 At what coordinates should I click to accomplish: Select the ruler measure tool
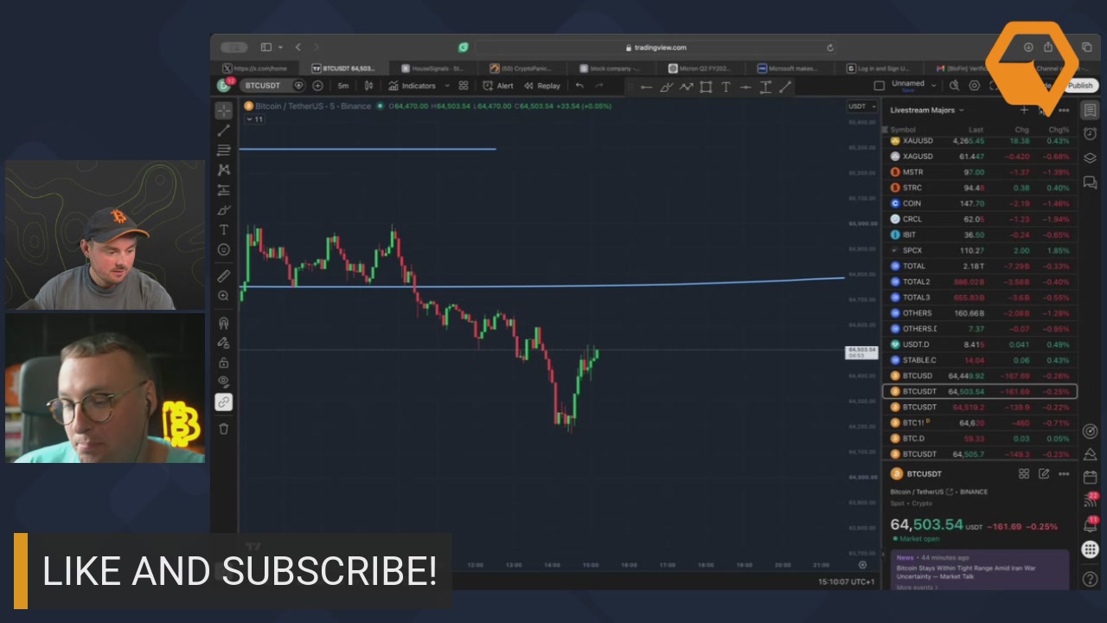[224, 276]
